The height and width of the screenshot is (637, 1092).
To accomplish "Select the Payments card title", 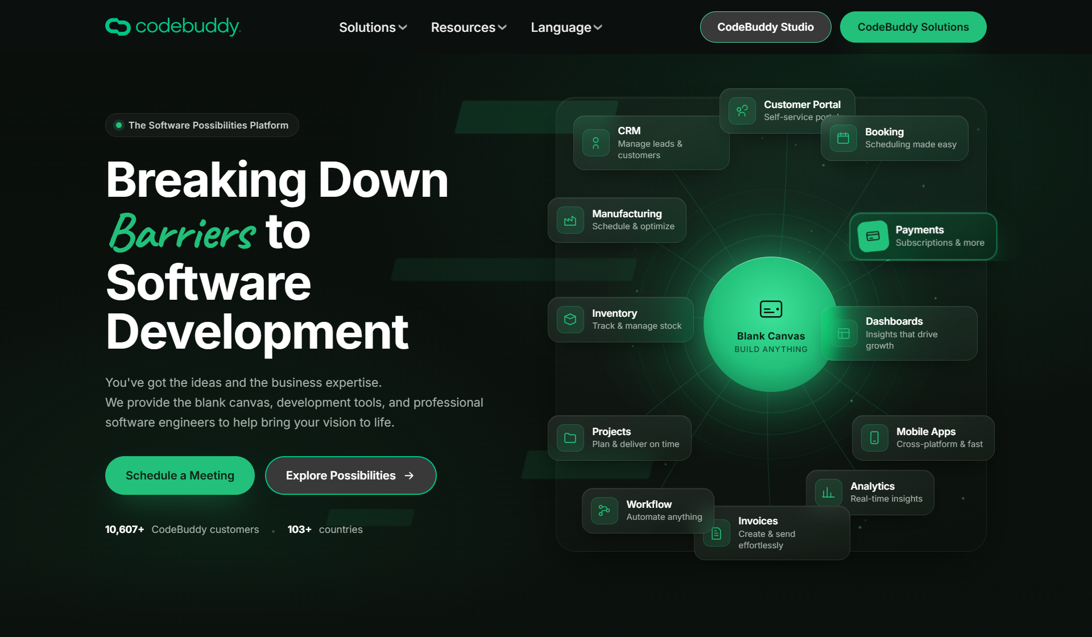I will point(920,230).
